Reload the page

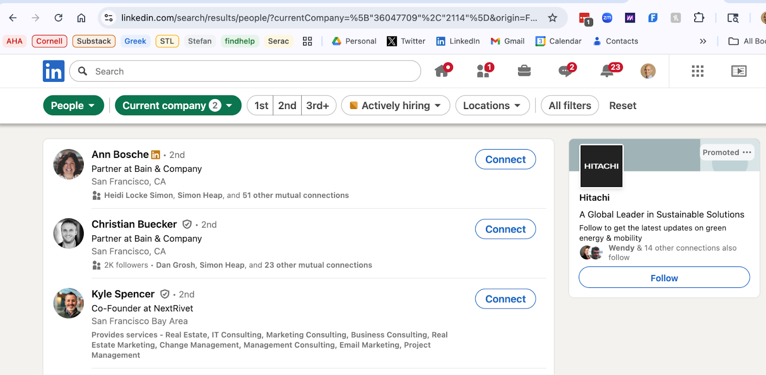tap(58, 18)
